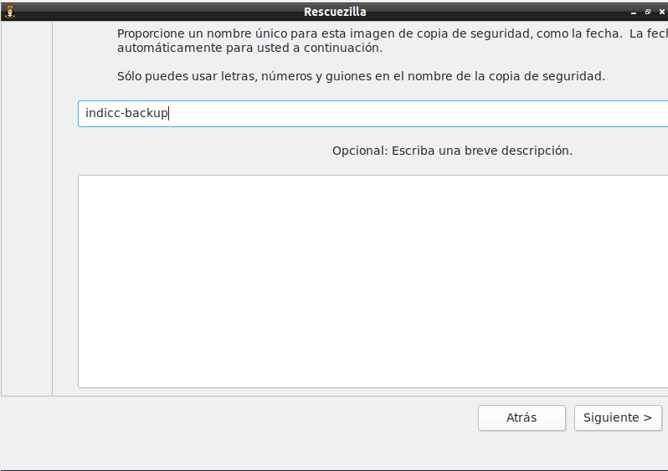
Task: Click the Rescuezilla title bar text
Action: pyautogui.click(x=335, y=12)
